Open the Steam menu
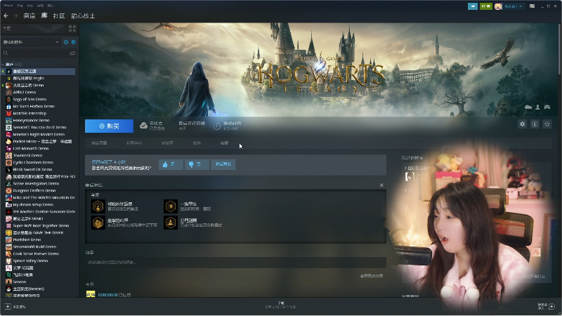Screen dimensions: 562x316 pos(8,6)
